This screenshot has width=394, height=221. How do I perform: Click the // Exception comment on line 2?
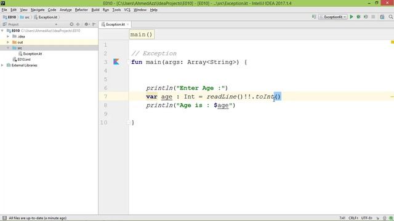point(154,53)
